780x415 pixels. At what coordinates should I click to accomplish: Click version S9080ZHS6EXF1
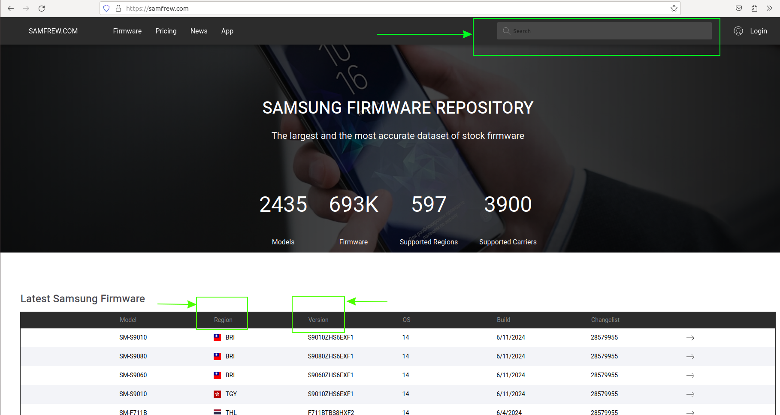330,356
